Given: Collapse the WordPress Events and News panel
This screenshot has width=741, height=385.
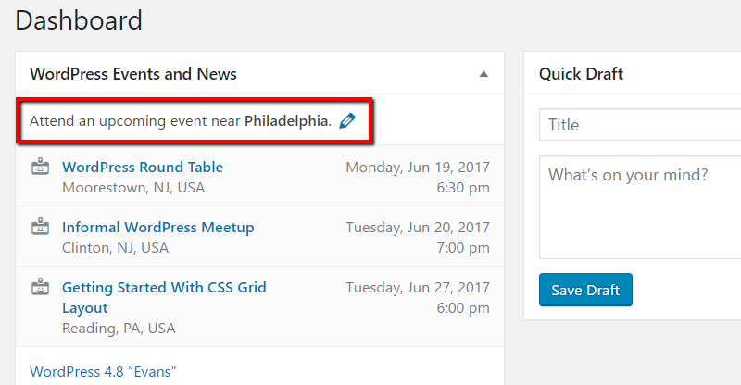Looking at the screenshot, I should tap(484, 74).
